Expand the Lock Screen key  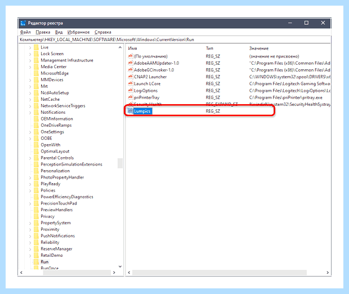[30, 54]
